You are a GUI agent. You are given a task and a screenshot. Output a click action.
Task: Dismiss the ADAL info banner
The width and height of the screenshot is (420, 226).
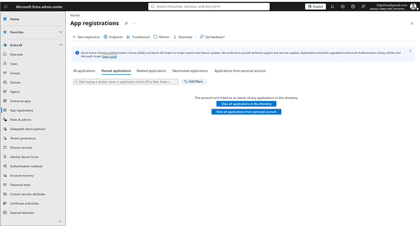point(410,51)
